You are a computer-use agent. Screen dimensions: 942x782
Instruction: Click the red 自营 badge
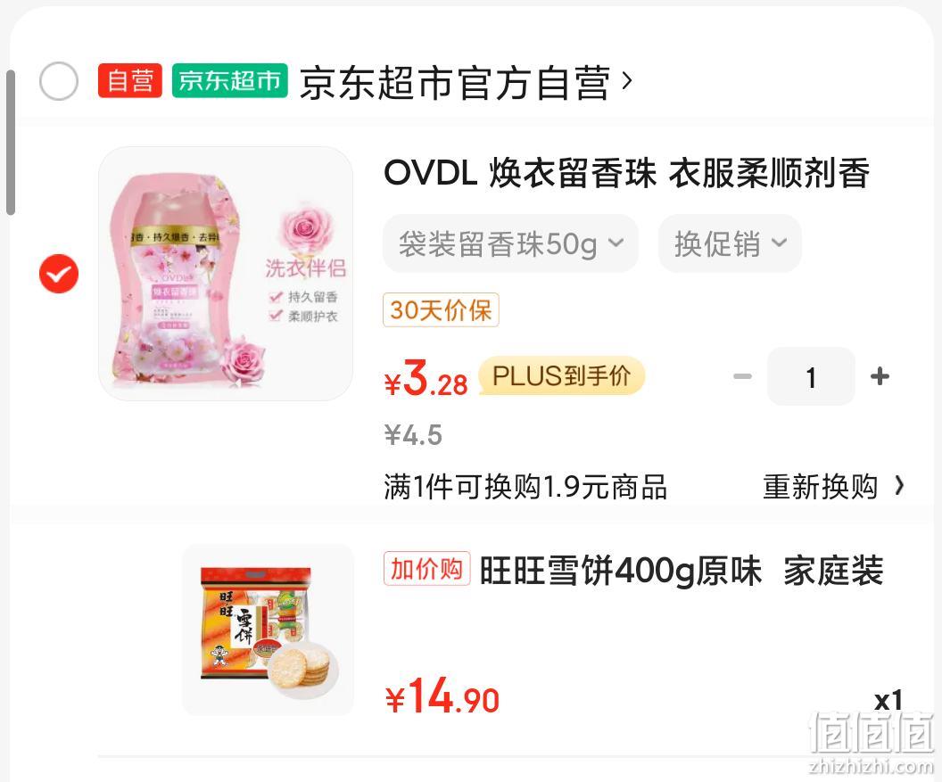(129, 80)
